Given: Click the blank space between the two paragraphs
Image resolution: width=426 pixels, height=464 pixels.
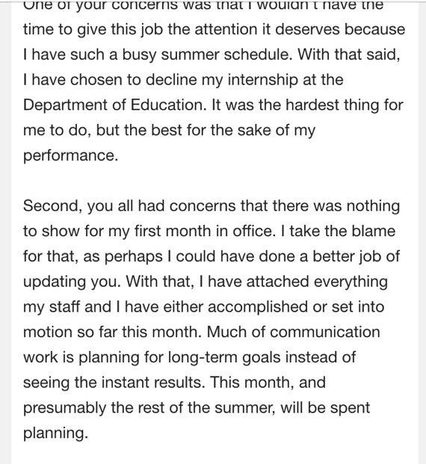Looking at the screenshot, I should (x=214, y=181).
